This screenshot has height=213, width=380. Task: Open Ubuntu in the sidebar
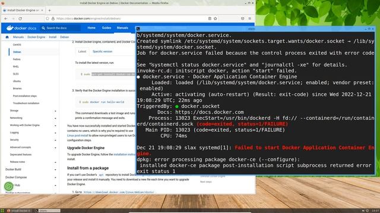[x=17, y=82]
